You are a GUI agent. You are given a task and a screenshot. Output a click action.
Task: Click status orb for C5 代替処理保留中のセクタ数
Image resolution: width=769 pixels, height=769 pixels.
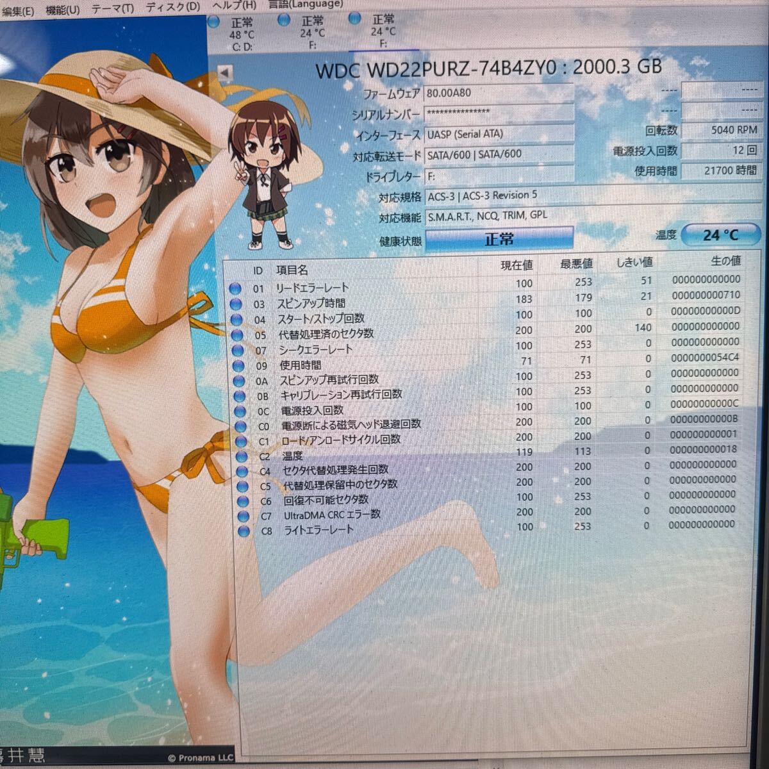[243, 487]
